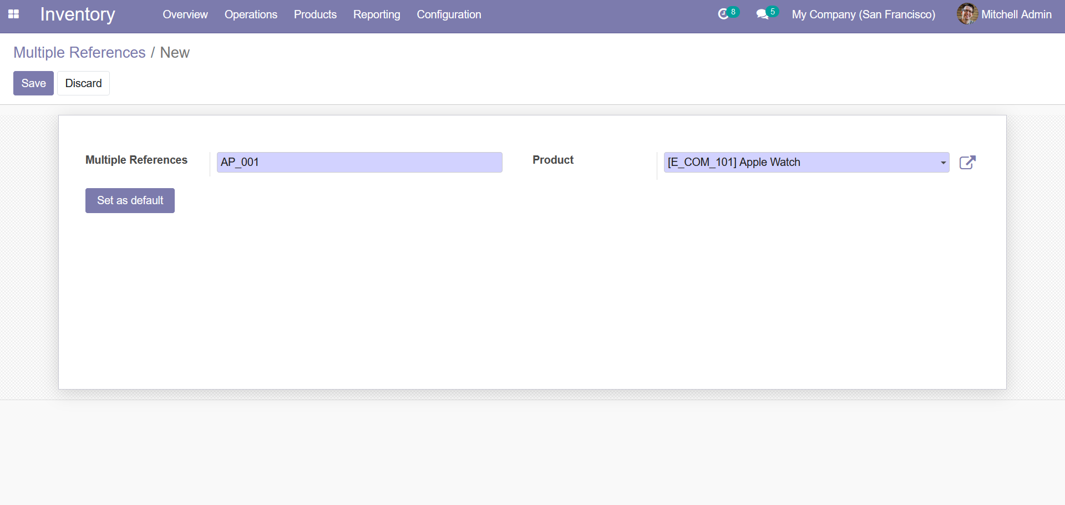The height and width of the screenshot is (505, 1065).
Task: Open company switcher My Company (San Francisco)
Action: click(863, 14)
